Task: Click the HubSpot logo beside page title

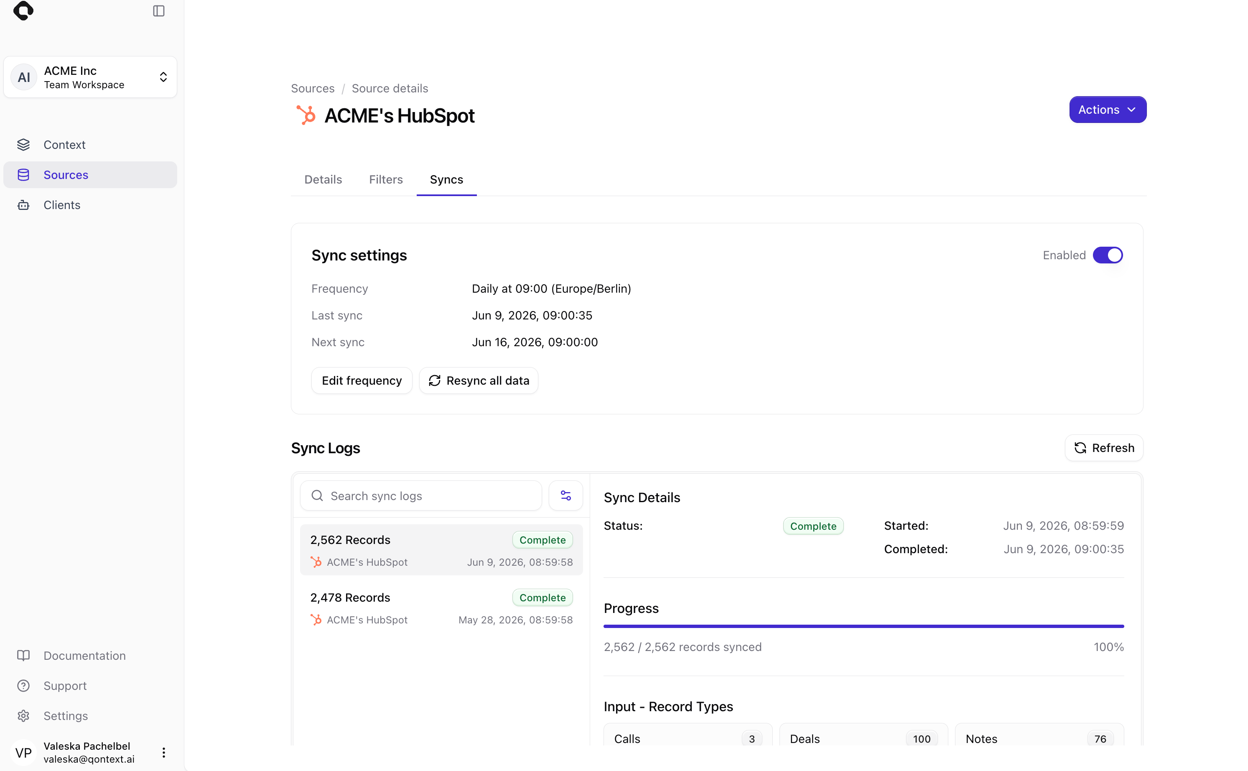Action: click(x=306, y=115)
